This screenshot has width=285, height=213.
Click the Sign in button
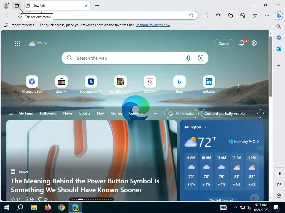click(x=224, y=44)
